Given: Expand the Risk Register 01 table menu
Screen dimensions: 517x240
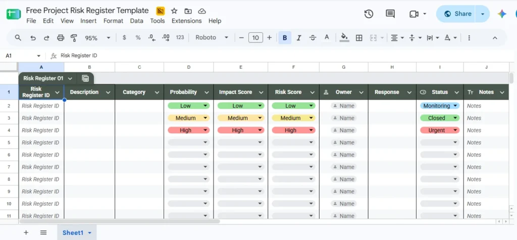Looking at the screenshot, I should coord(70,79).
